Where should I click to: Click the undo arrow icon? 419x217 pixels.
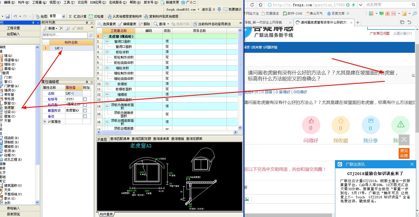coord(15,17)
